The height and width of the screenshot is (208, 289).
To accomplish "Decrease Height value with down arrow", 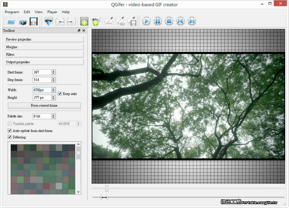I will pyautogui.click(x=53, y=99).
